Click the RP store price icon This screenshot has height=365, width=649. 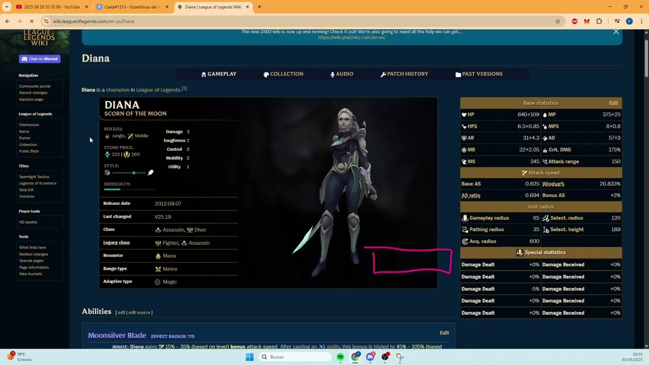(127, 154)
